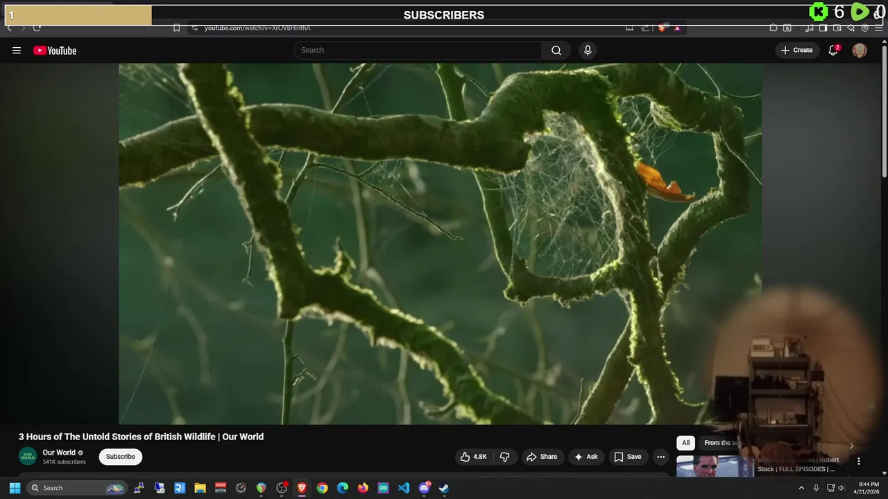The image size is (888, 499).
Task: Launch Firefox from the taskbar
Action: click(363, 488)
